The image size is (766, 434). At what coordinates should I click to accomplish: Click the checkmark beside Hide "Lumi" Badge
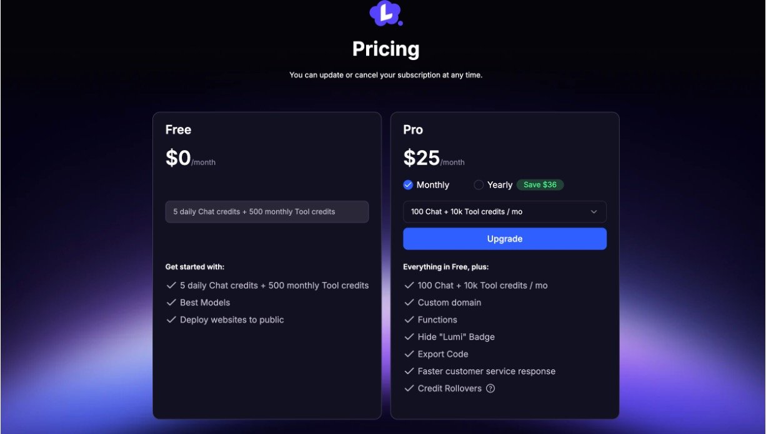(x=409, y=337)
